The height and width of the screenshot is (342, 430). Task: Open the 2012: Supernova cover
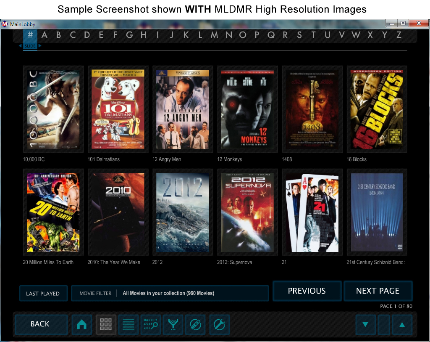[247, 212]
